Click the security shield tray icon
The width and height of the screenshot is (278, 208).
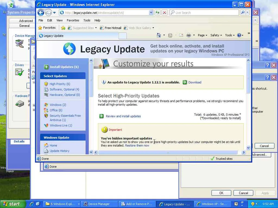(253, 204)
